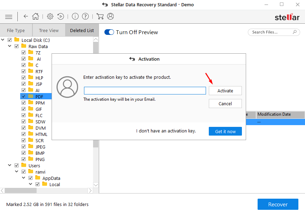The image size is (305, 214).
Task: Go to the home screen icon
Action: [35, 16]
